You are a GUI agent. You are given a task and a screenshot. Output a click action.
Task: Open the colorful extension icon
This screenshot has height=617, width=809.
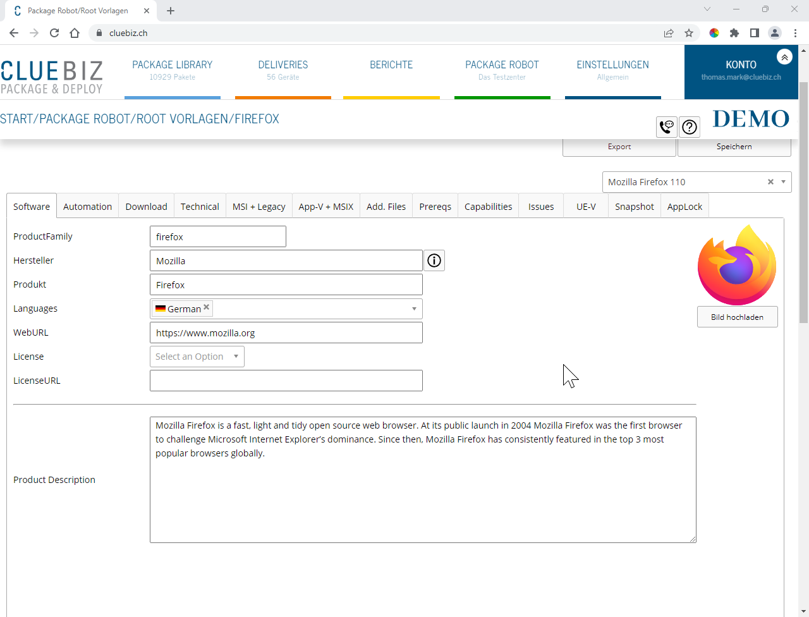click(x=714, y=33)
